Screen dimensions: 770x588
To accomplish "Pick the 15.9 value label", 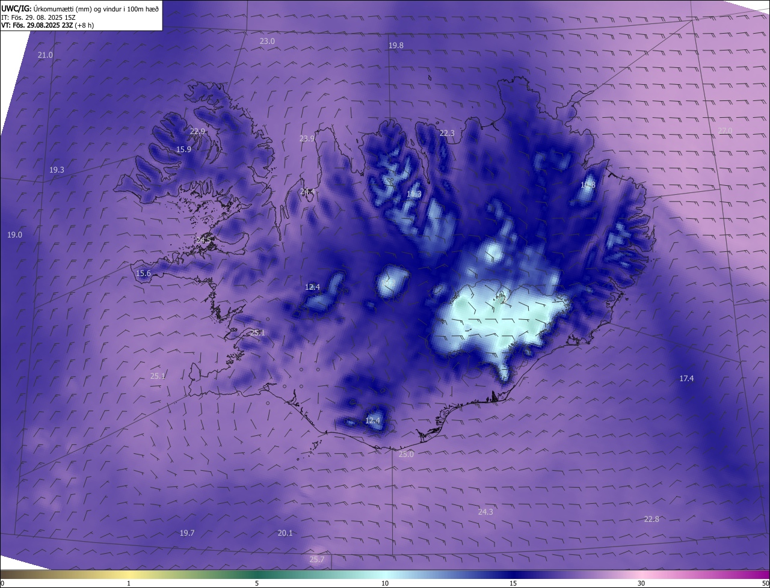I will click(183, 150).
